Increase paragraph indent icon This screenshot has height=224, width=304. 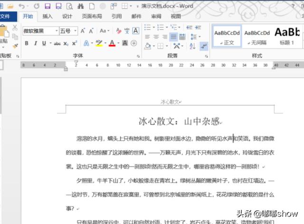pos(198,27)
